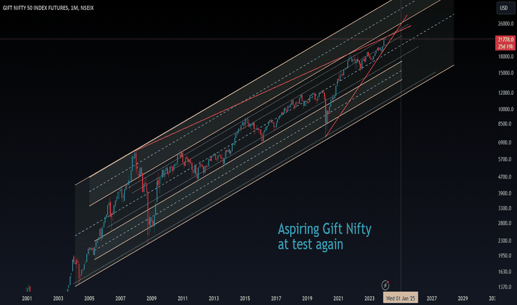Click the 8500.0 price axis label

click(506, 124)
